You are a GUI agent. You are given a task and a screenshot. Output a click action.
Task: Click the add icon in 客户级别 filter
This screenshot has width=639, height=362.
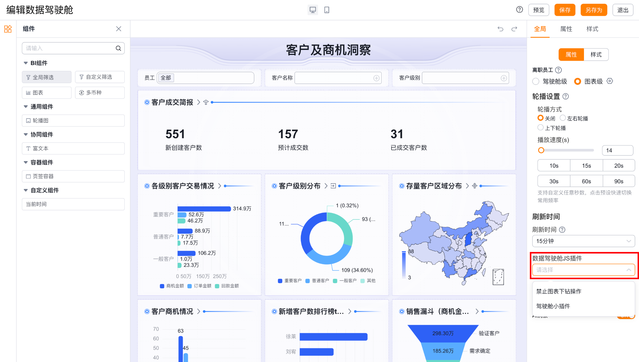click(504, 78)
